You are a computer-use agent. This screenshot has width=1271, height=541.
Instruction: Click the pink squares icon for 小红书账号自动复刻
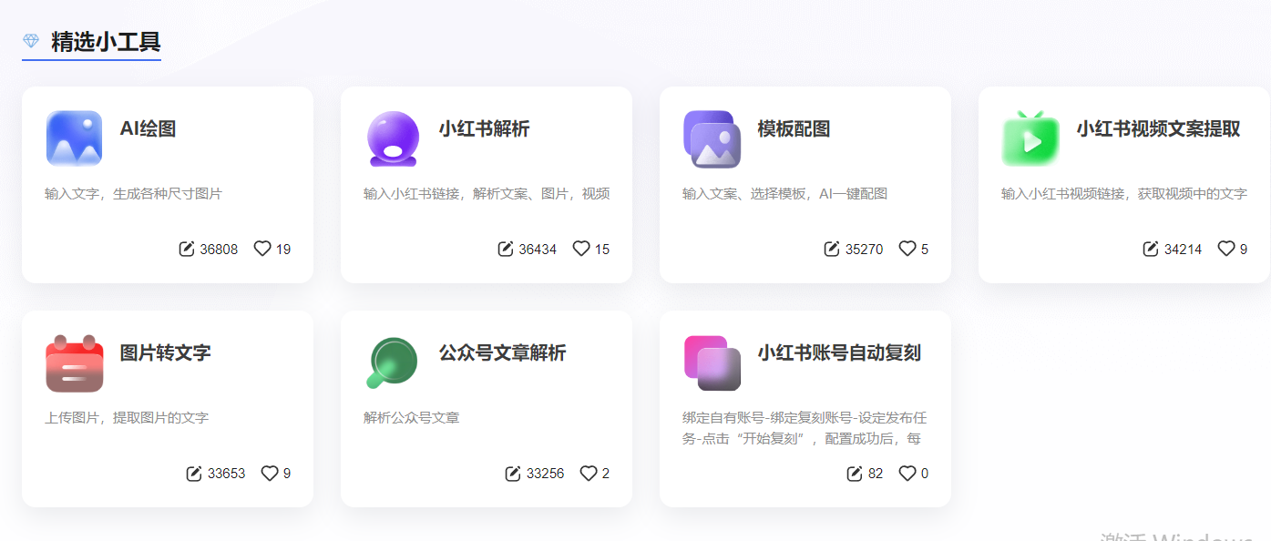click(712, 362)
